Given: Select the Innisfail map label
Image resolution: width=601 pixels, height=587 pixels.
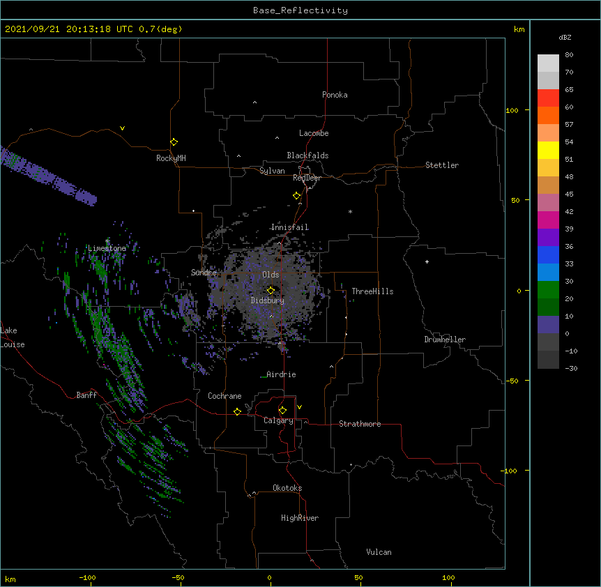Looking at the screenshot, I should [x=289, y=227].
